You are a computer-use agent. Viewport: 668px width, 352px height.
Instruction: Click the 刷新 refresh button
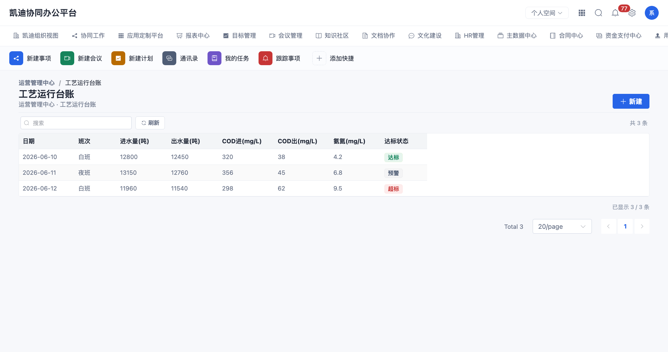tap(150, 123)
